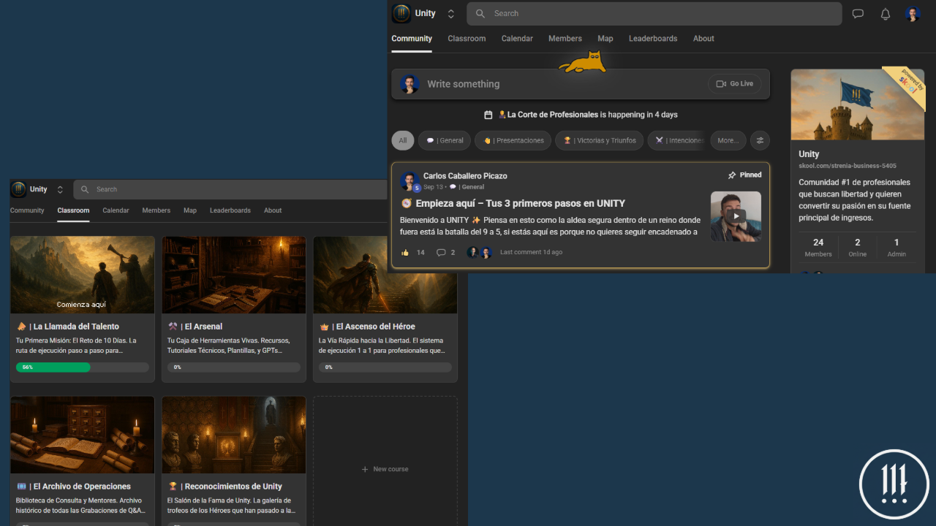
Task: Click the pin icon next to Pinned
Action: pyautogui.click(x=732, y=175)
